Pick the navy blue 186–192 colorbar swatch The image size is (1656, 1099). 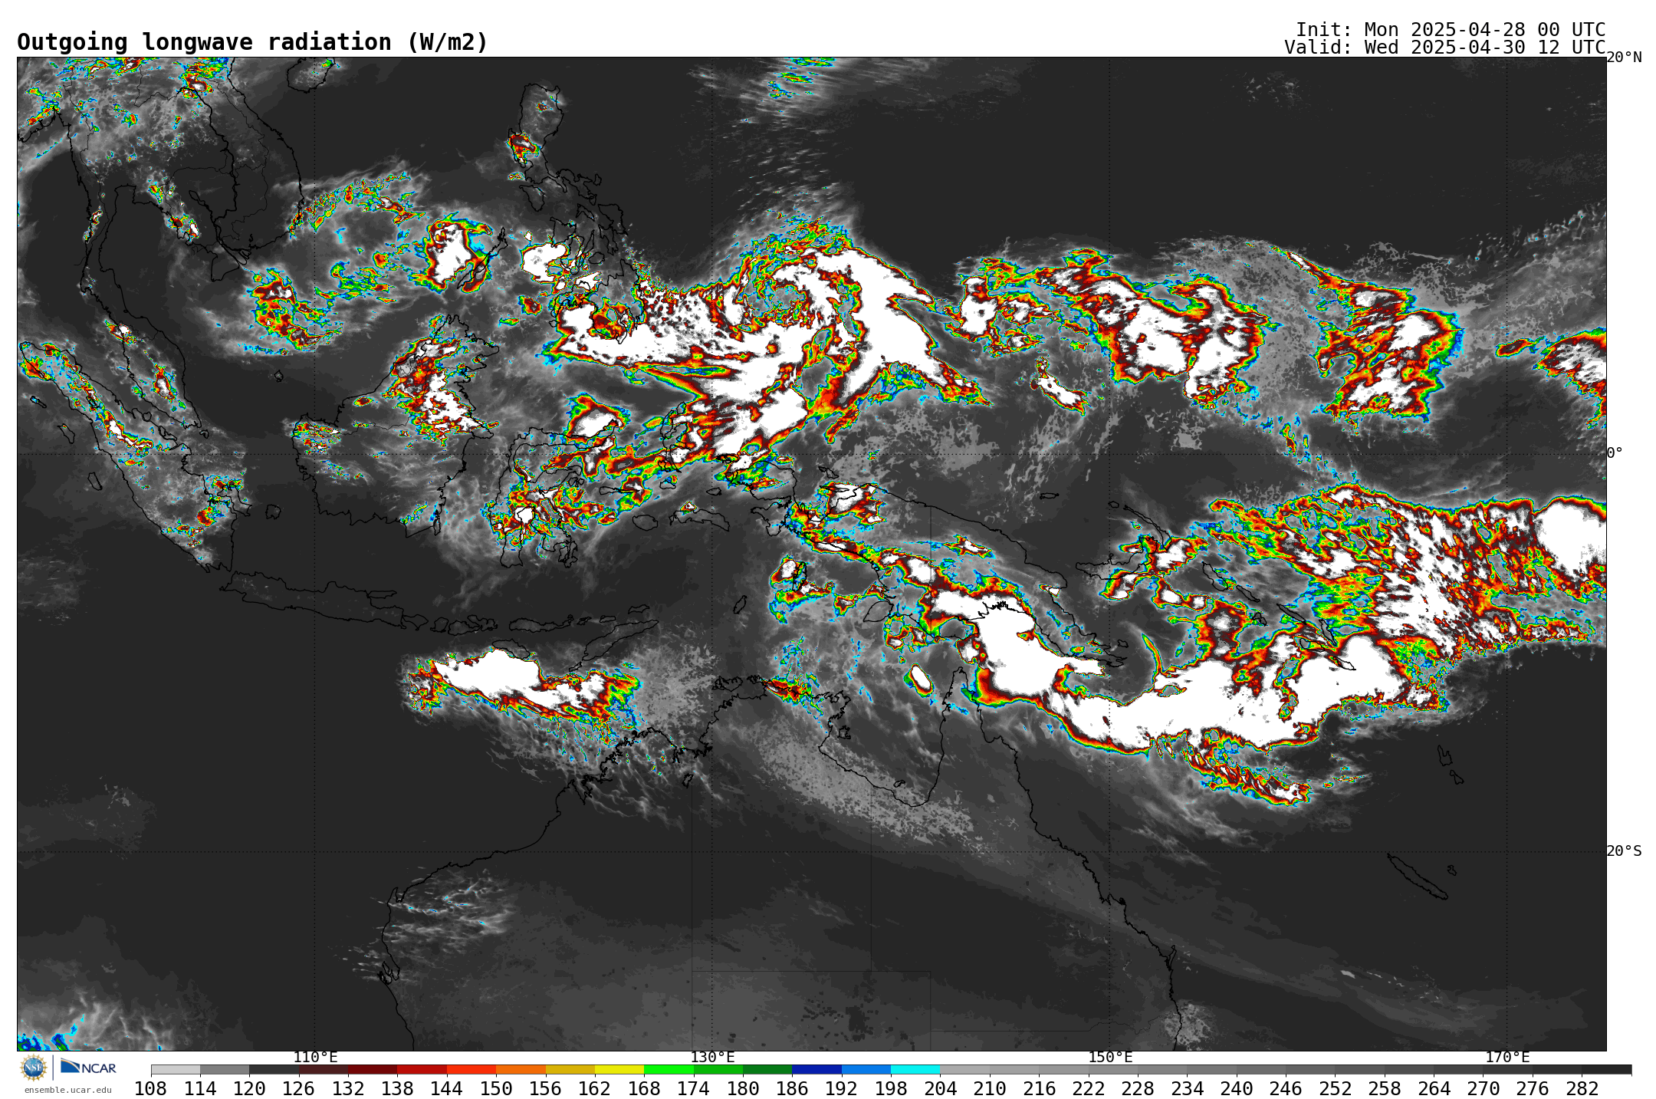[x=816, y=1069]
